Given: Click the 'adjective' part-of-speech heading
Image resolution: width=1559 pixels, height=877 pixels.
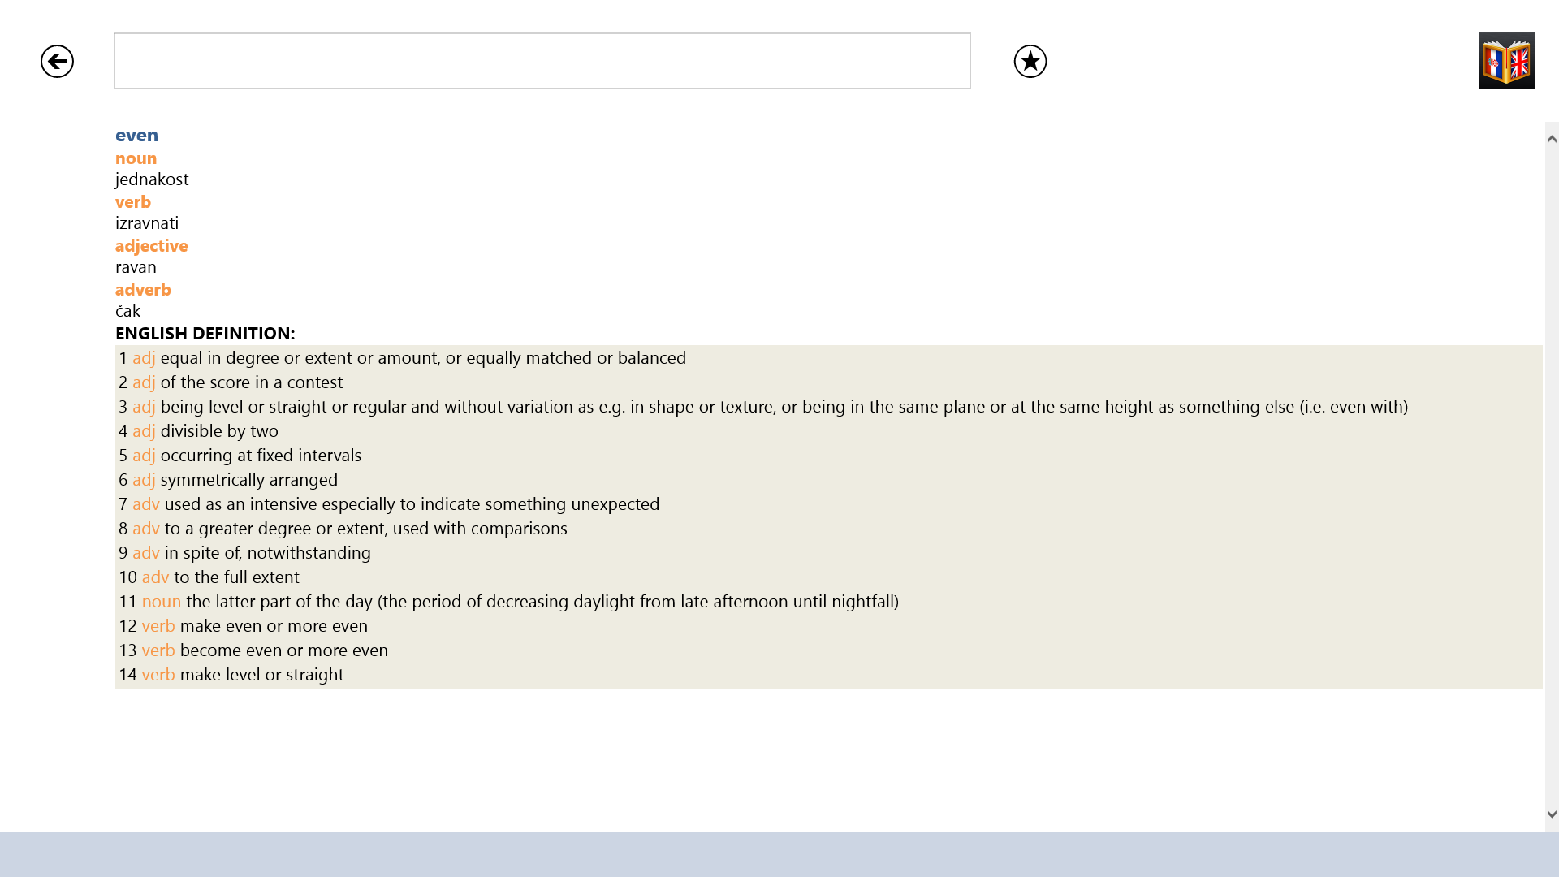Looking at the screenshot, I should pos(151,245).
